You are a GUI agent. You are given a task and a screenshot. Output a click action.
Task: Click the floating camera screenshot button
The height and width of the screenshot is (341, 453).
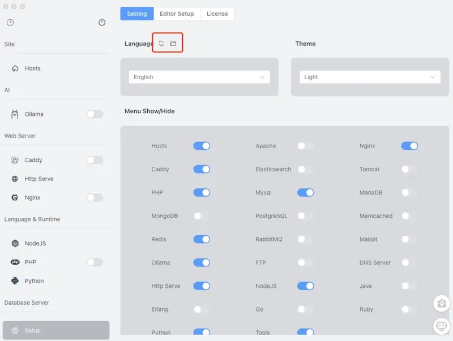[x=442, y=304]
